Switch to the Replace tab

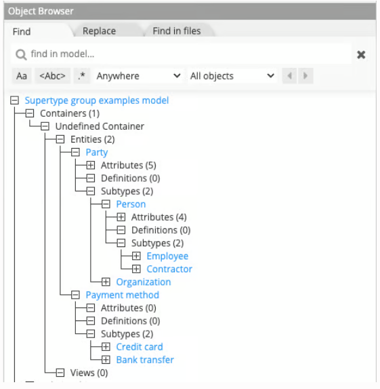99,31
